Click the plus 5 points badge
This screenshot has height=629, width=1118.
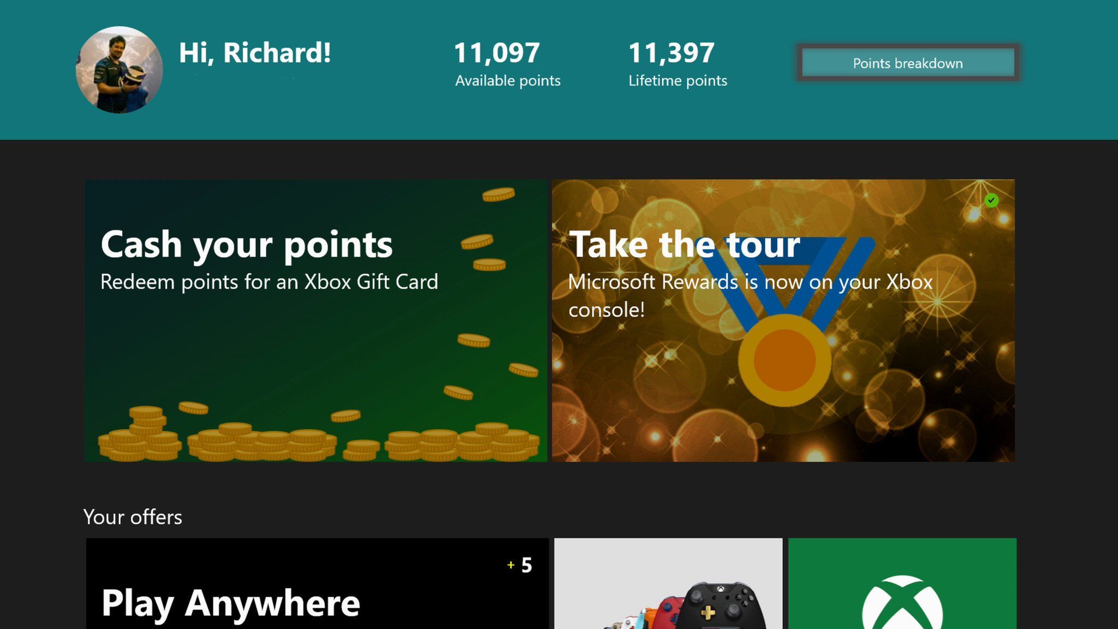point(519,565)
